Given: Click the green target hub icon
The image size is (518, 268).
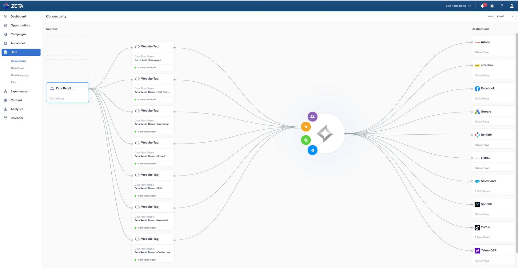Looking at the screenshot, I should [306, 140].
